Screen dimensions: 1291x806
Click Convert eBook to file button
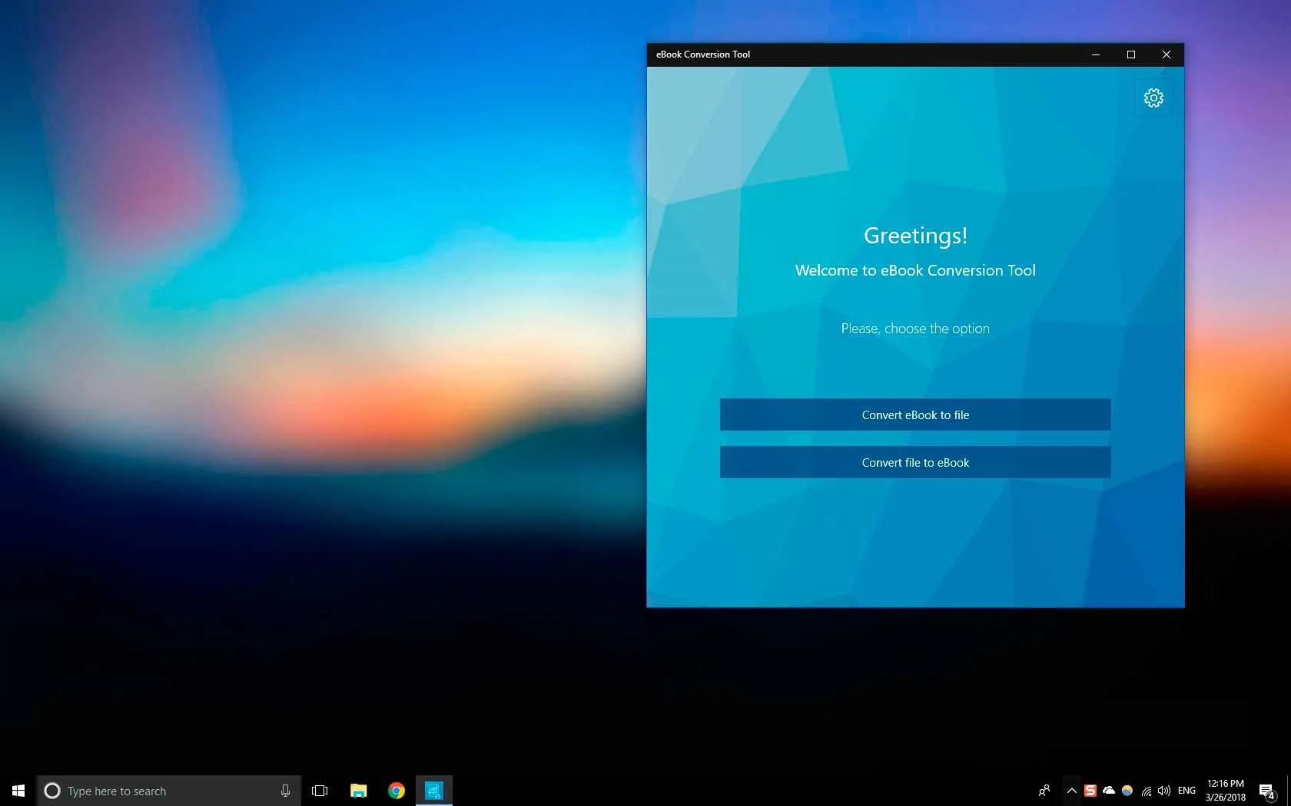point(914,415)
